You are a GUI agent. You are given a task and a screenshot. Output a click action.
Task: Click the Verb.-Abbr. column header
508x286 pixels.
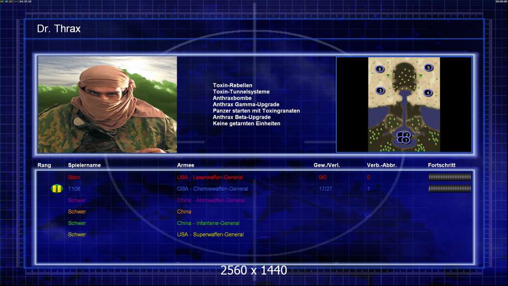pyautogui.click(x=382, y=165)
